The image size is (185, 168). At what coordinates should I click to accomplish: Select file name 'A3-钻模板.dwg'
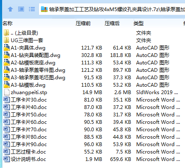click(28, 85)
